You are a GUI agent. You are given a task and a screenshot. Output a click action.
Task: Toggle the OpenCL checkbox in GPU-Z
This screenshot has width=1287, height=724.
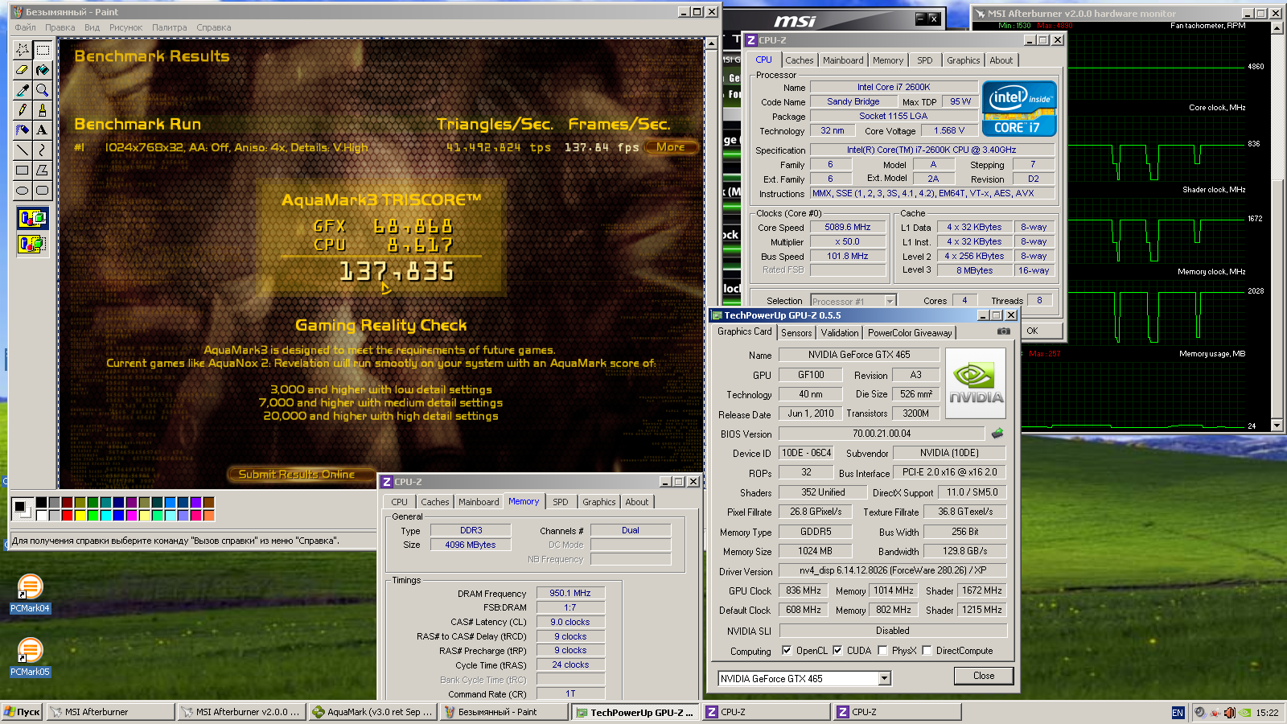[787, 651]
